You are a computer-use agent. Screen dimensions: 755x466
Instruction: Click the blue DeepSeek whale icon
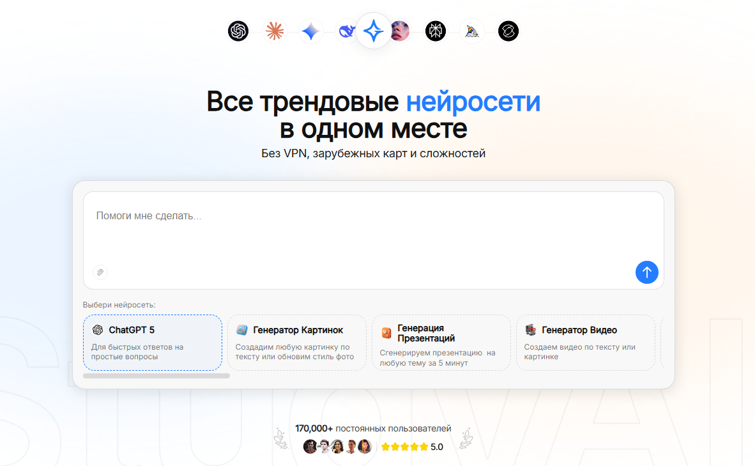coord(346,31)
